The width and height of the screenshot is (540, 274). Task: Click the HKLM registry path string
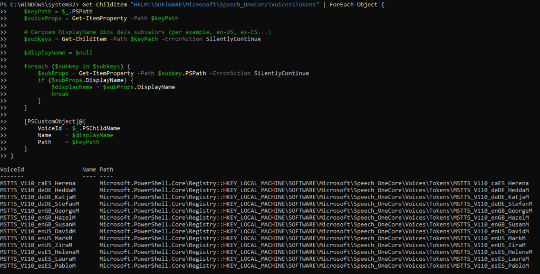pos(225,4)
